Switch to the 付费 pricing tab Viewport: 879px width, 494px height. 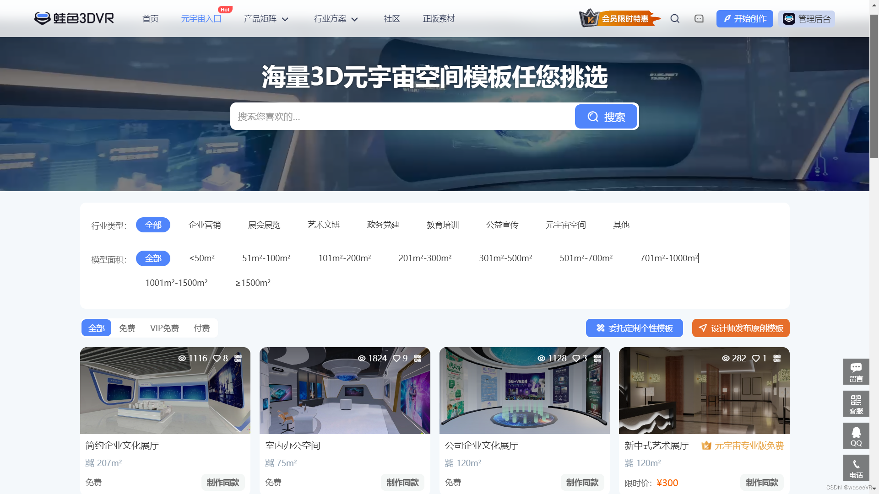point(201,328)
